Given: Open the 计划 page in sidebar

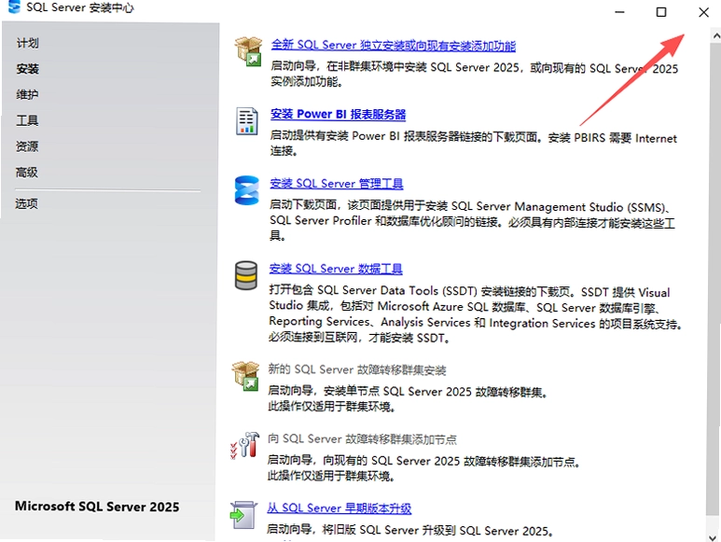Looking at the screenshot, I should [x=28, y=43].
